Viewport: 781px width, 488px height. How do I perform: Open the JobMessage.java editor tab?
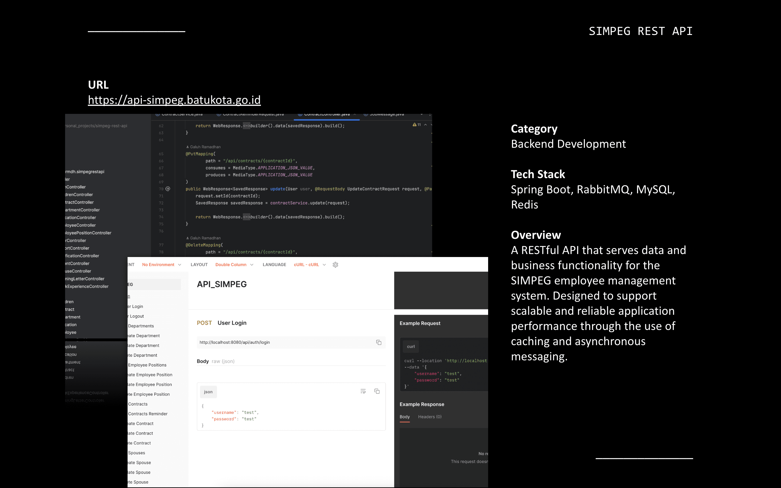coord(384,115)
